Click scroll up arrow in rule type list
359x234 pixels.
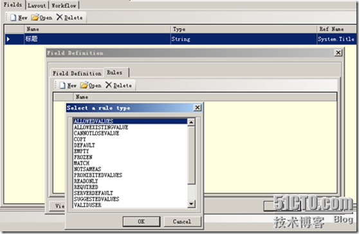click(191, 122)
